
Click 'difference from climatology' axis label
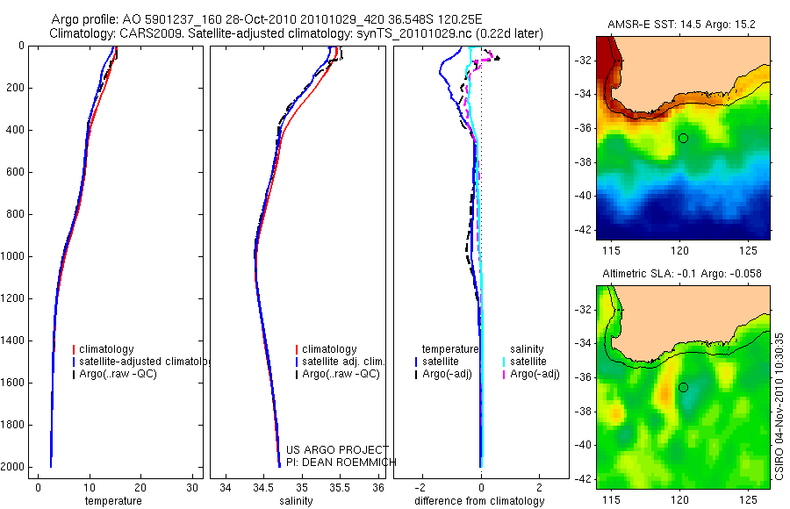(479, 501)
